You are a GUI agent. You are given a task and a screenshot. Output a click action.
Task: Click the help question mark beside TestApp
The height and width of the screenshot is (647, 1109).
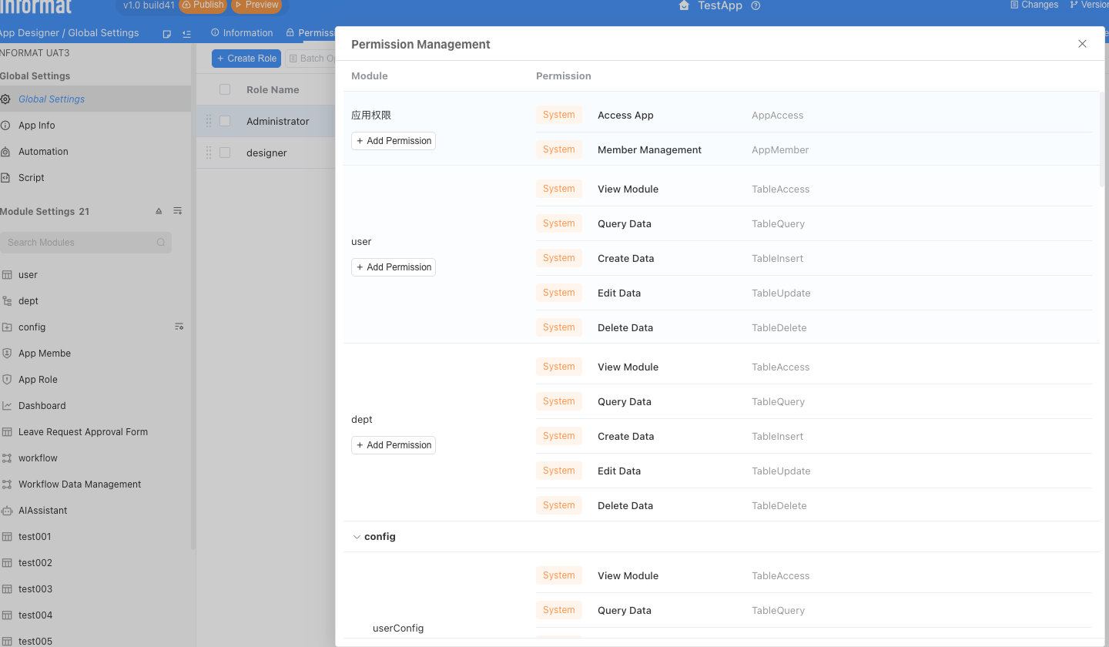[756, 6]
